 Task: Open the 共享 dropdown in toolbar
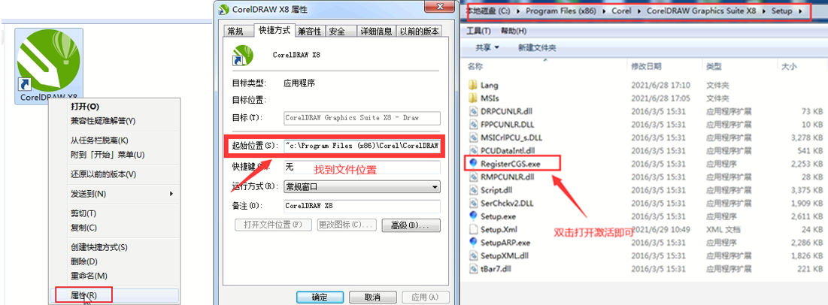coord(487,48)
